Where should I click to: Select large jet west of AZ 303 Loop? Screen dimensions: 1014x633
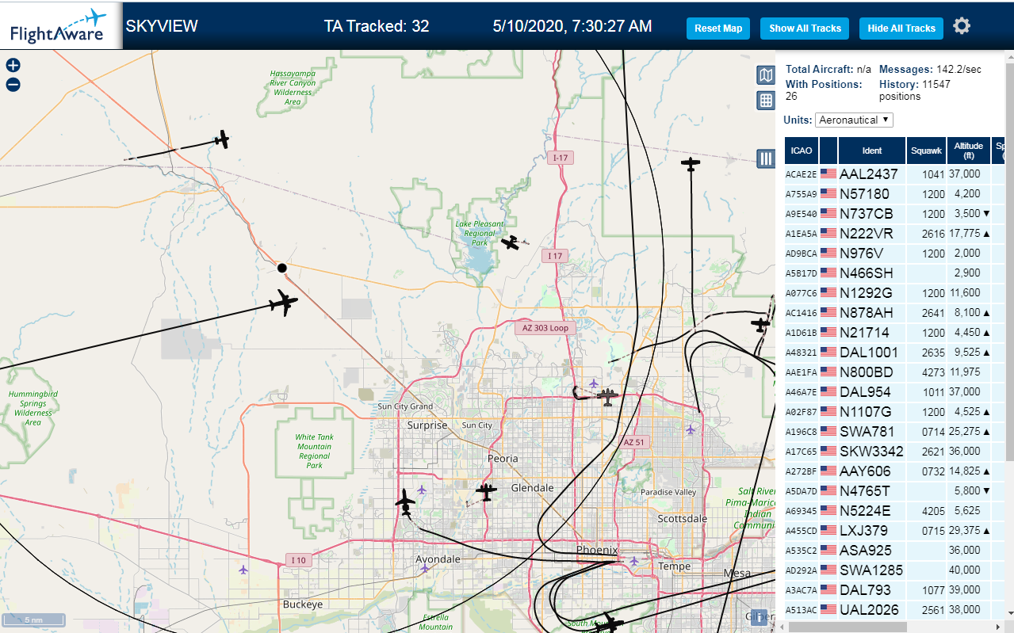click(283, 303)
